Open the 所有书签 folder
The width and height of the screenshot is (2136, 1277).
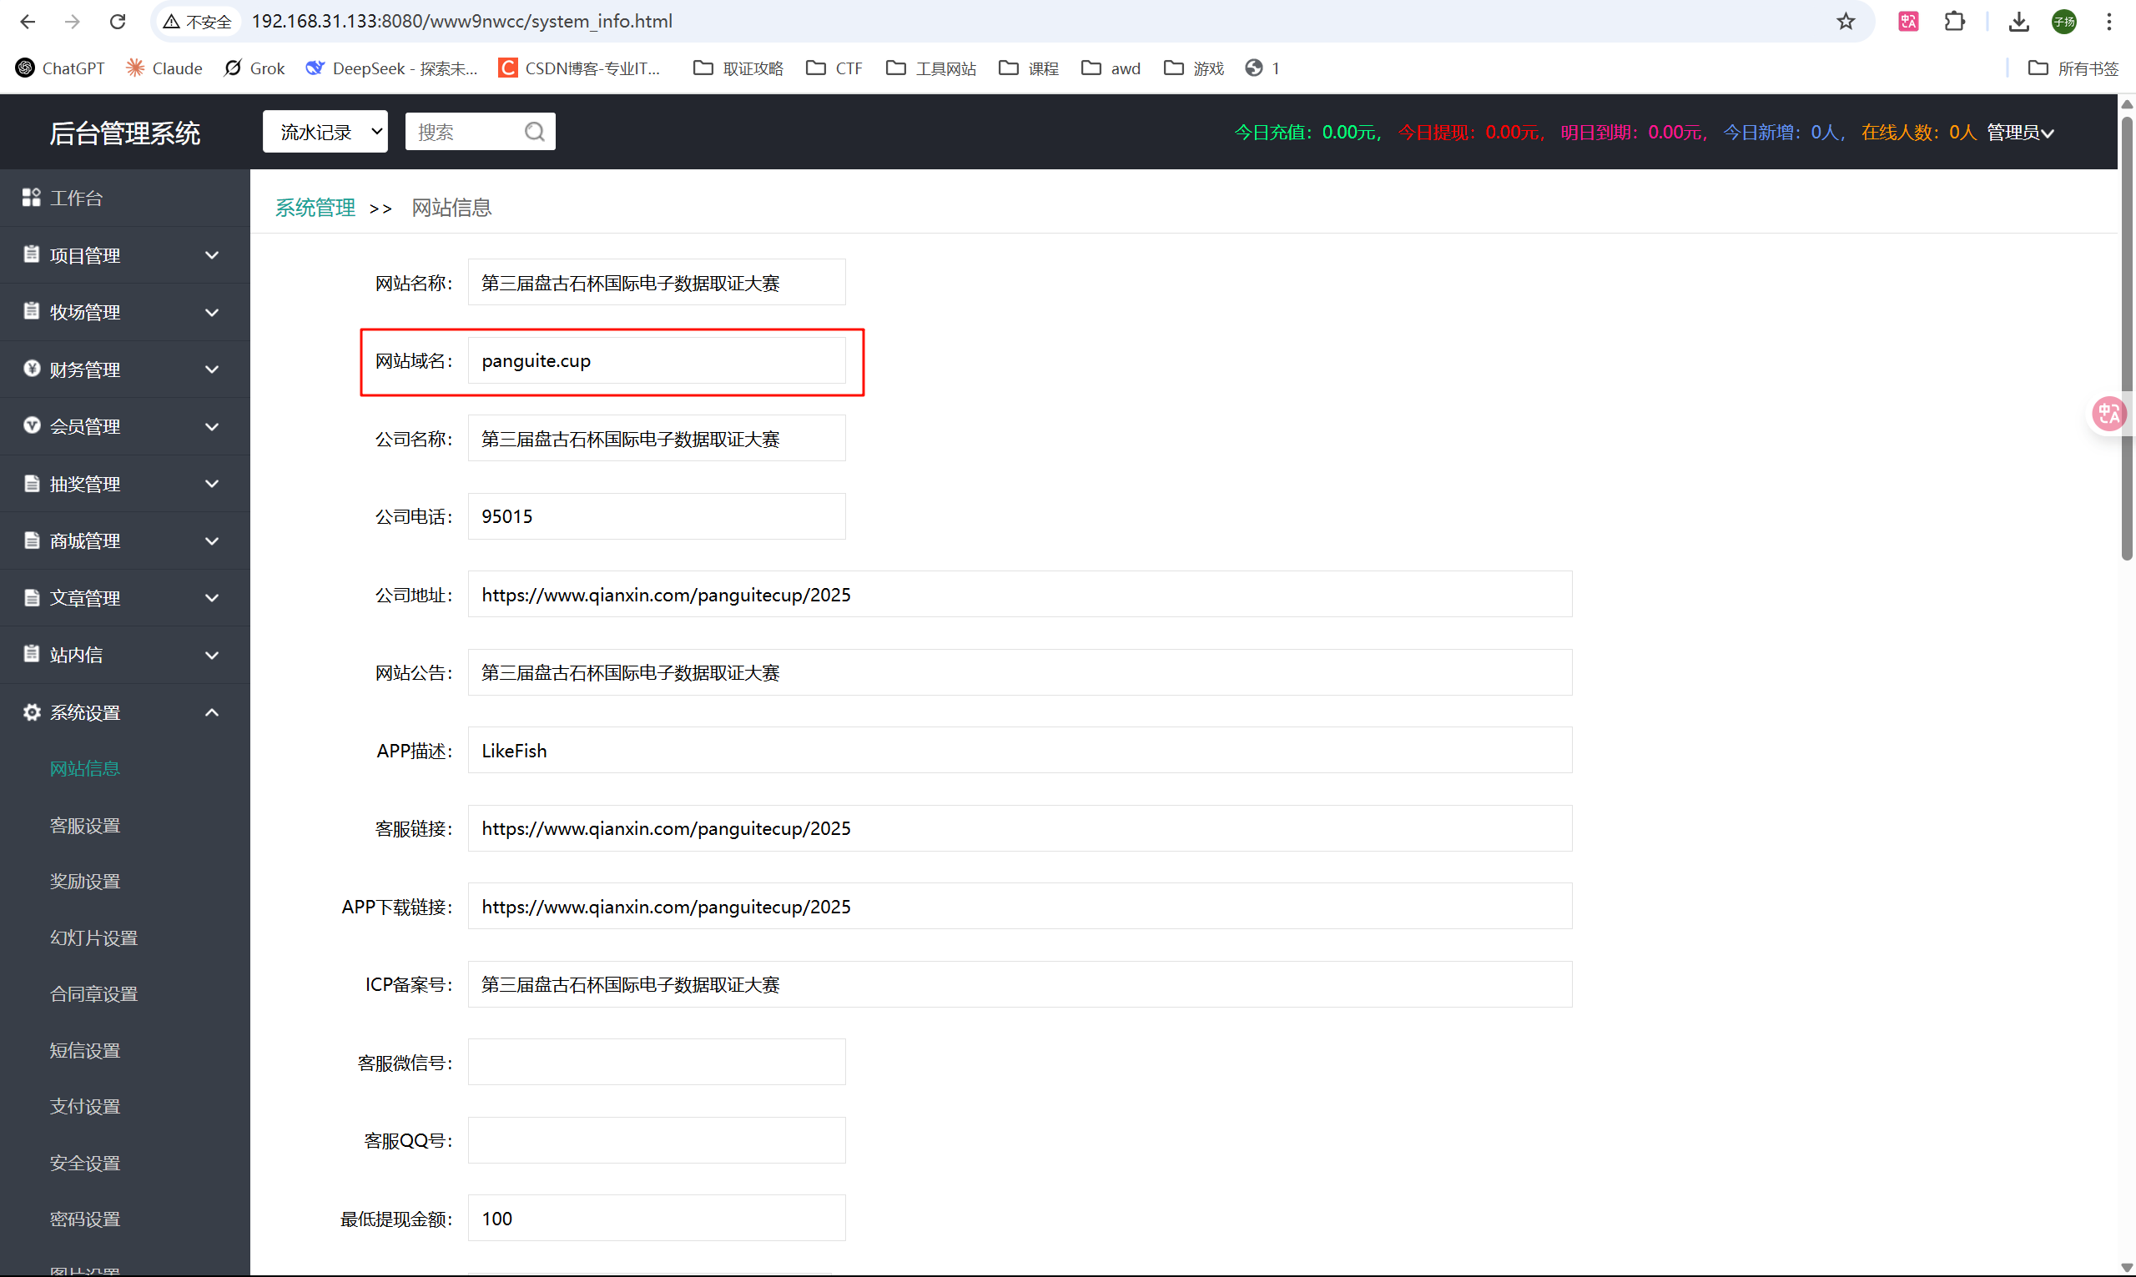pos(2073,68)
